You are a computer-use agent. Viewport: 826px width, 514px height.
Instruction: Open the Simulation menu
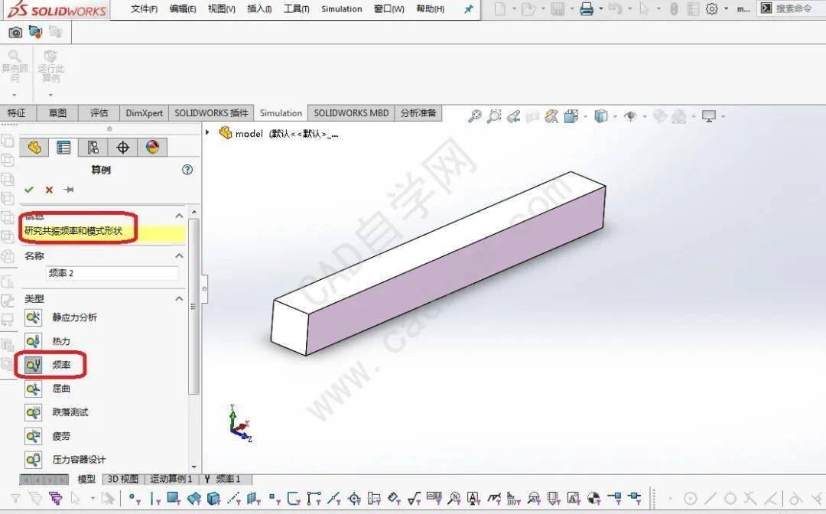tap(341, 9)
